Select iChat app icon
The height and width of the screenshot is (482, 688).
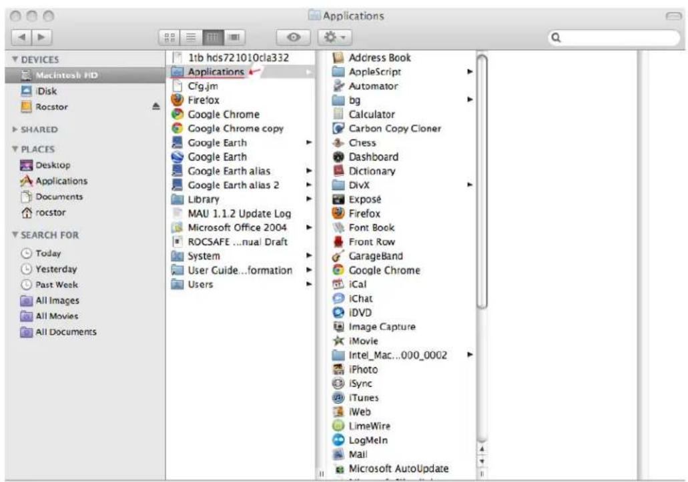(338, 299)
